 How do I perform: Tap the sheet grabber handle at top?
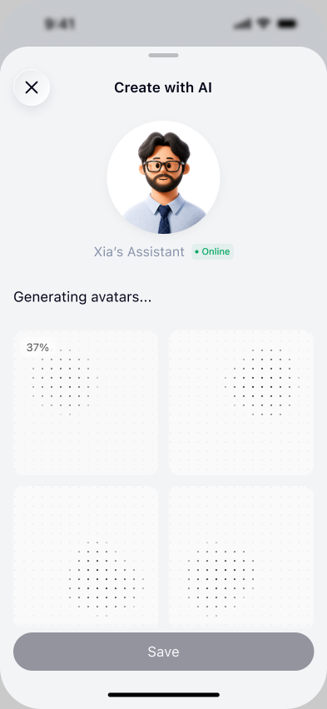(x=163, y=55)
